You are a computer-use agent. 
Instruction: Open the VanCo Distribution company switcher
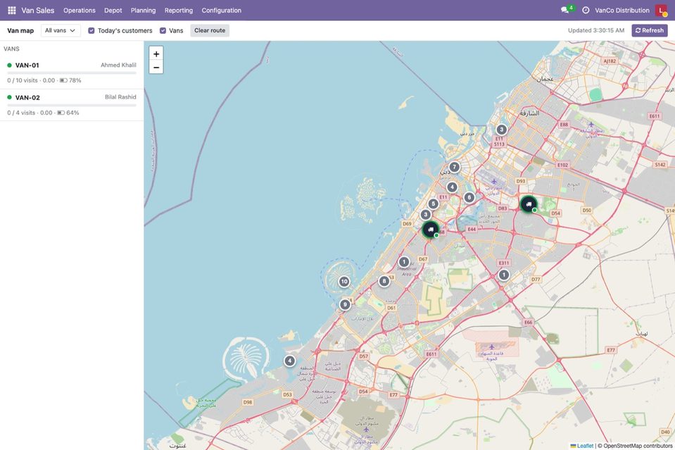tap(622, 11)
